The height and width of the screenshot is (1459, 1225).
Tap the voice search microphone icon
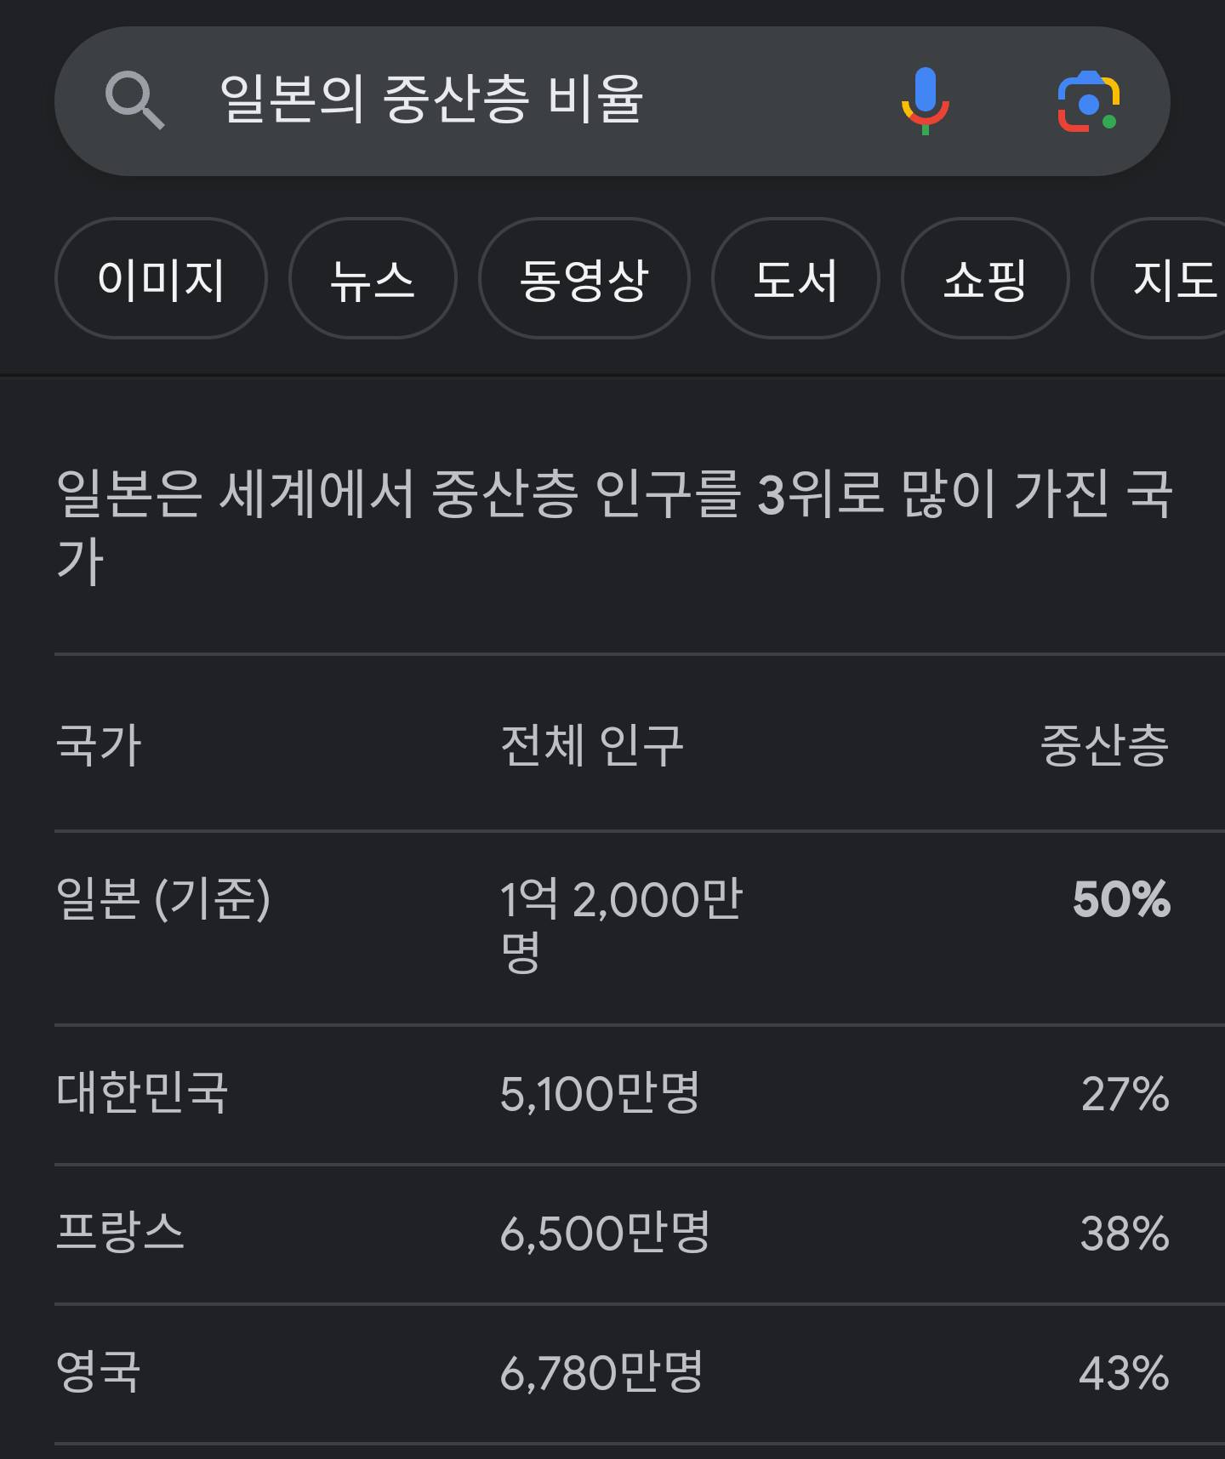925,100
